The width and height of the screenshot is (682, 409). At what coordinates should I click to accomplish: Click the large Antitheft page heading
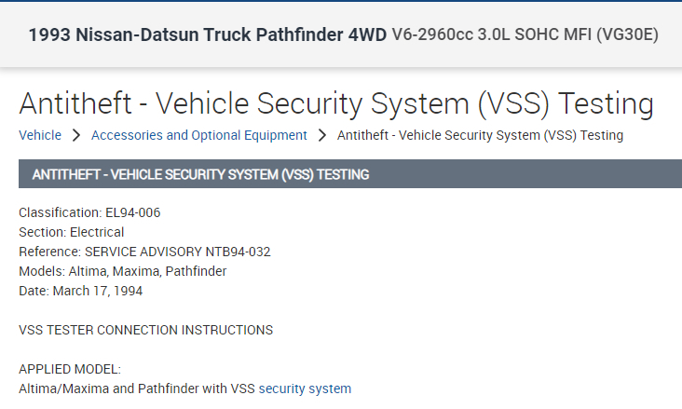(335, 102)
